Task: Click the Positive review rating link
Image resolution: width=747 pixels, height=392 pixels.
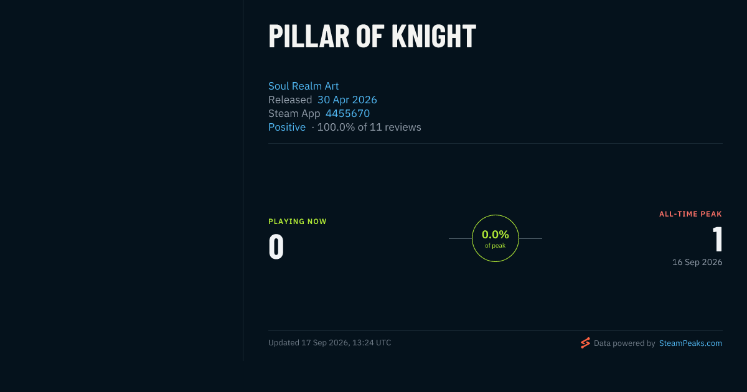Action: 287,127
